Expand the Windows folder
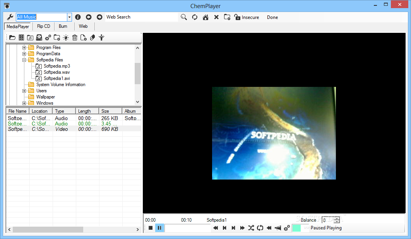Image resolution: width=411 pixels, height=239 pixels. pos(24,103)
